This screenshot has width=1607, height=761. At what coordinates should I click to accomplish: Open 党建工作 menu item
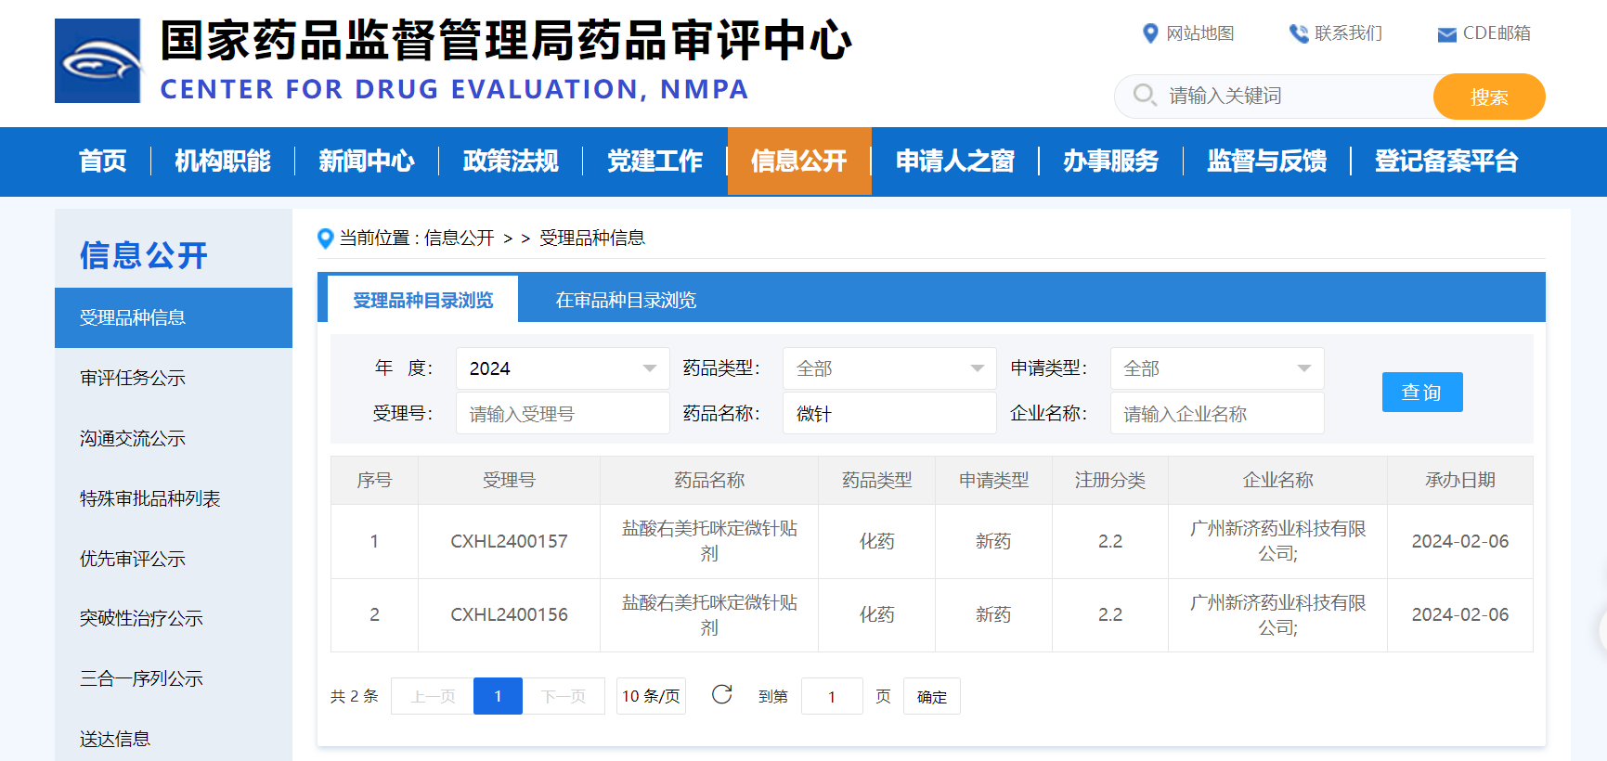click(654, 161)
